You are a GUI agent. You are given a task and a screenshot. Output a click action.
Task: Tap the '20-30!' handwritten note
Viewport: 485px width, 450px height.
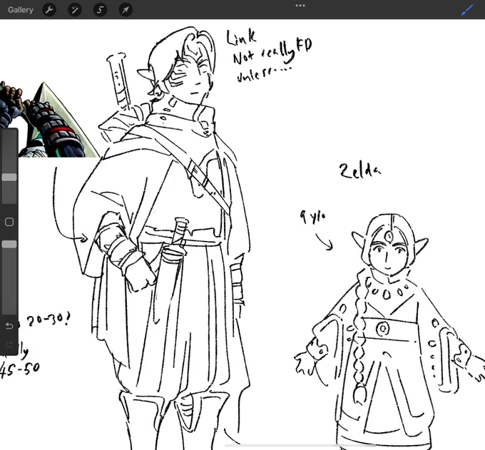coord(48,320)
